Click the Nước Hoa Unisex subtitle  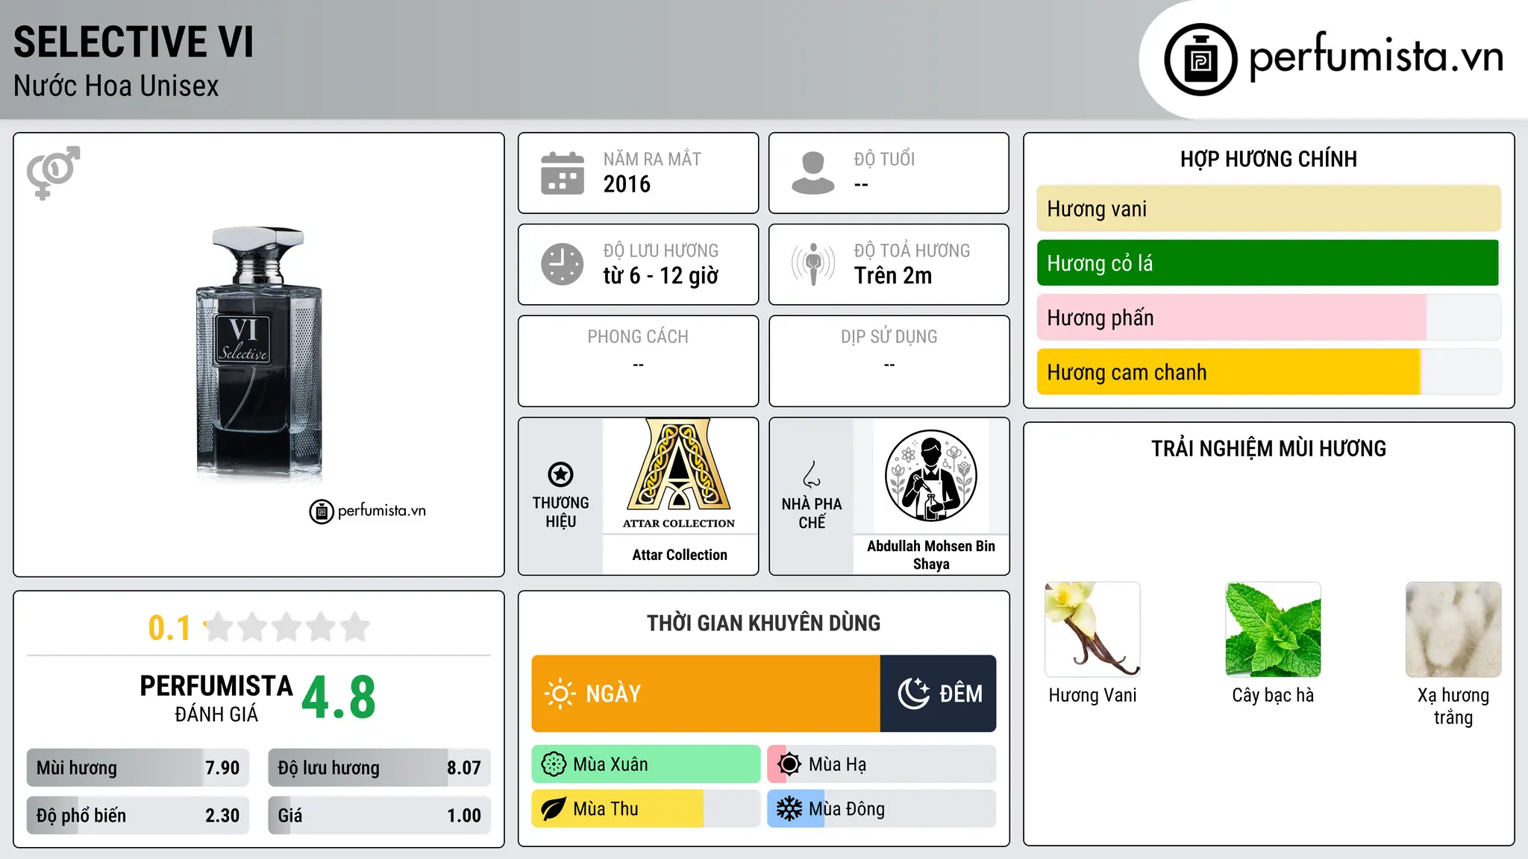point(116,86)
